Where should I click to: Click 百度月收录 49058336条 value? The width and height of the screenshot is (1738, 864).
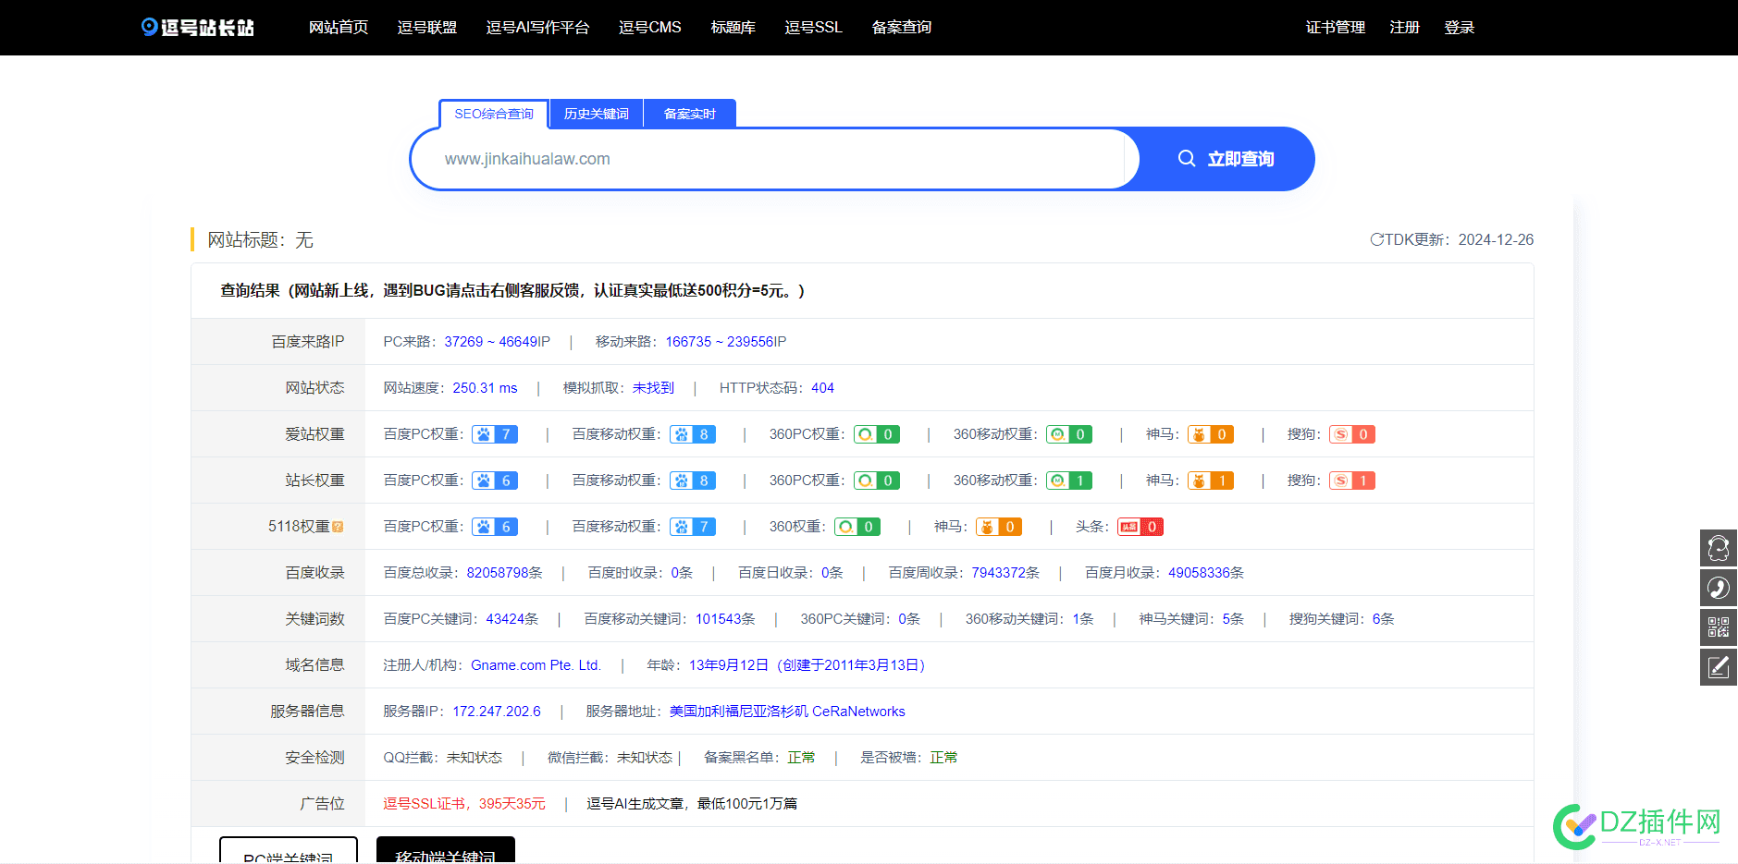pyautogui.click(x=1206, y=573)
